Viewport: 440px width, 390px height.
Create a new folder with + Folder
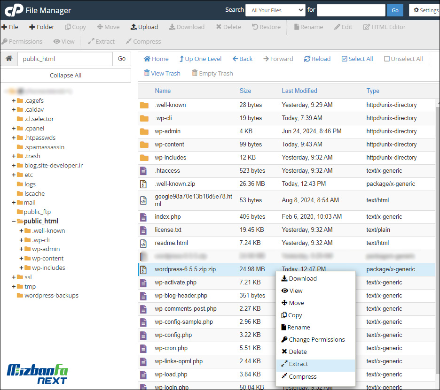point(42,27)
